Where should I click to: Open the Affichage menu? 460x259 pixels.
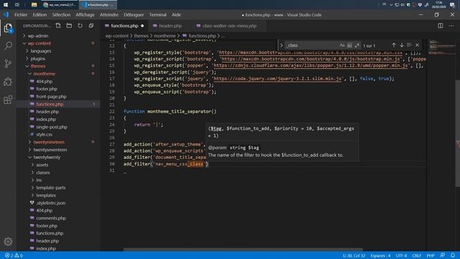(x=85, y=14)
